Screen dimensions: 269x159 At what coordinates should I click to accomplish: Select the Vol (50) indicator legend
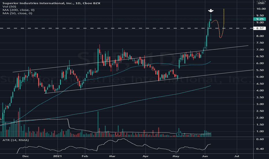point(9,7)
